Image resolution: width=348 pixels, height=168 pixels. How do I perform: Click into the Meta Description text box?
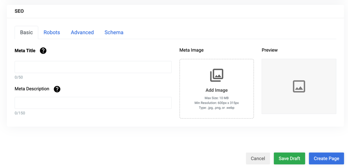tap(93, 103)
